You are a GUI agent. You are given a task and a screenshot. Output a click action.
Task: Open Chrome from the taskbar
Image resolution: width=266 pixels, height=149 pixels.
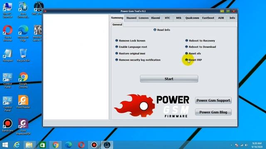point(55,145)
